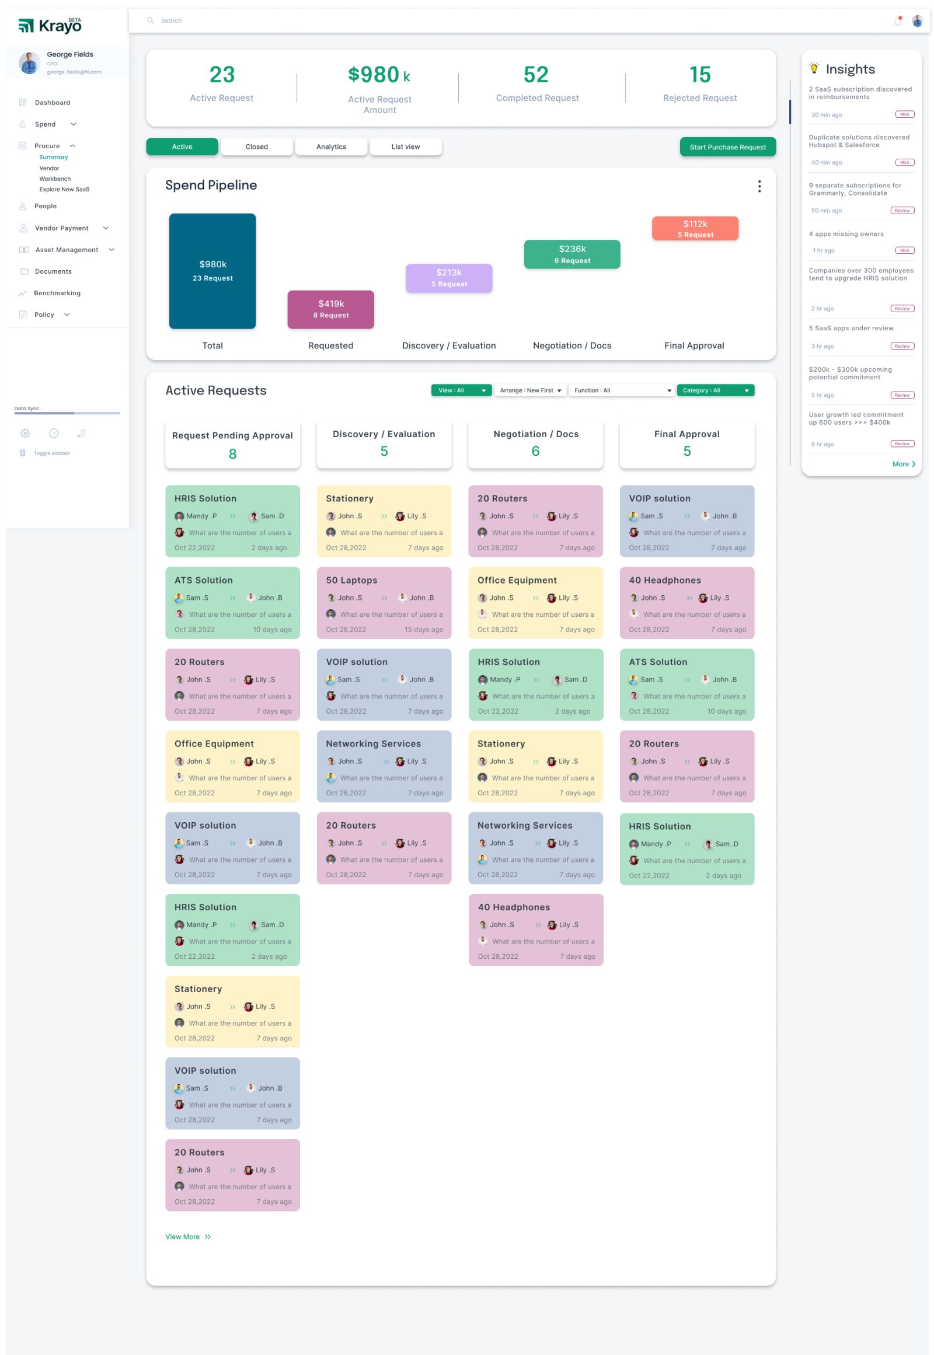Click the 15 Rejected Request stat
Screen dimensions: 934x1355
700,83
